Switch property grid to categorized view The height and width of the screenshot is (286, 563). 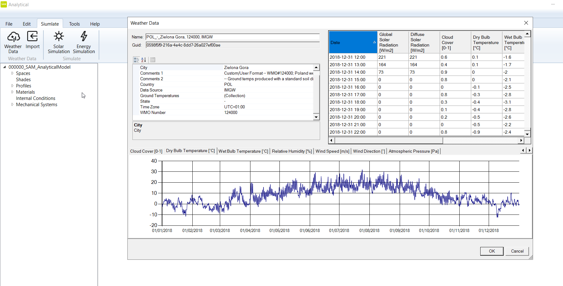(x=136, y=60)
